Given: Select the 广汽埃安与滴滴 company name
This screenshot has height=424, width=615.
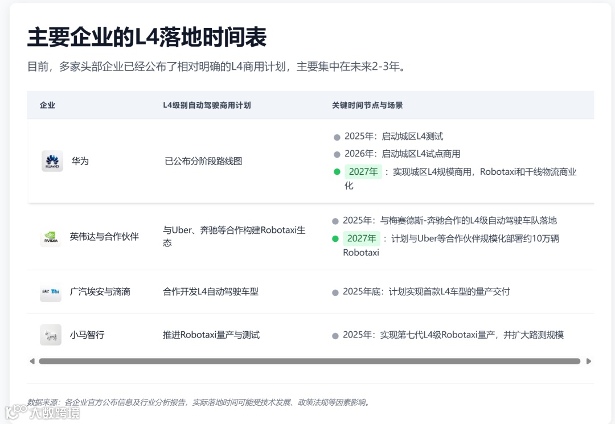Looking at the screenshot, I should coord(100,291).
